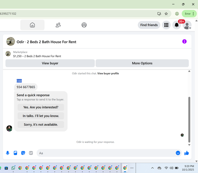198x173 pixels.
Task: Open the emoji picker in message box
Action: (x=178, y=153)
